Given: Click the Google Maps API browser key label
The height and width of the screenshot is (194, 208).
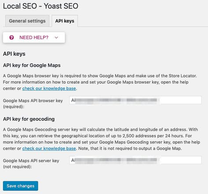Looking at the screenshot, I should pos(33,103).
